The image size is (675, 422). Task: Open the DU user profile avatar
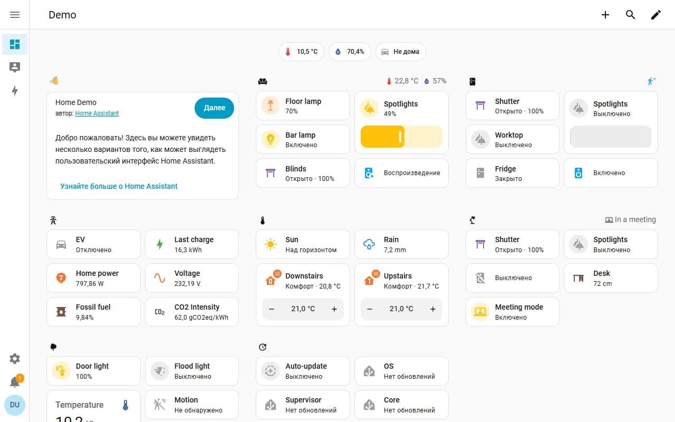coord(15,405)
